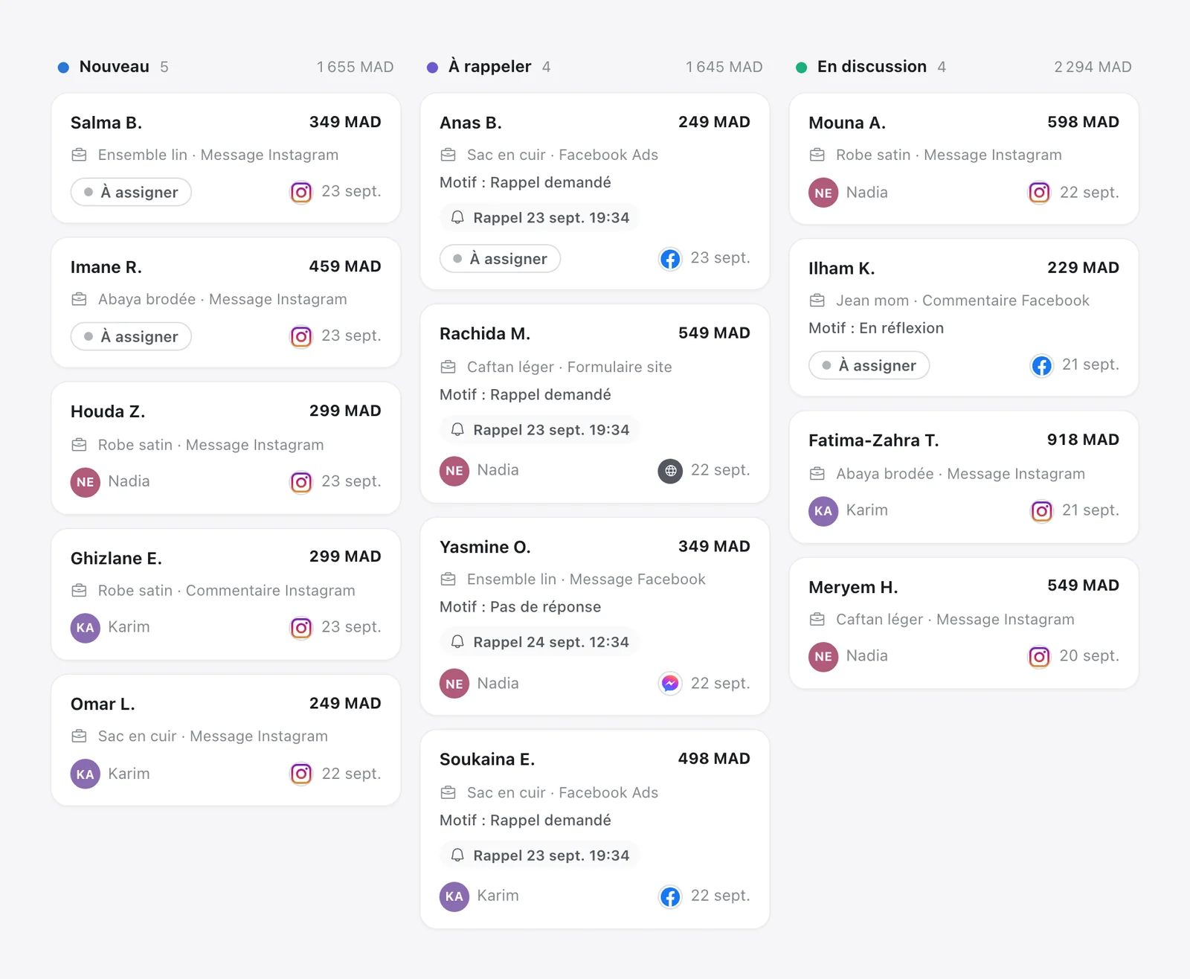Click Instagram icon on Meryem H. card
This screenshot has width=1190, height=979.
click(x=1039, y=656)
